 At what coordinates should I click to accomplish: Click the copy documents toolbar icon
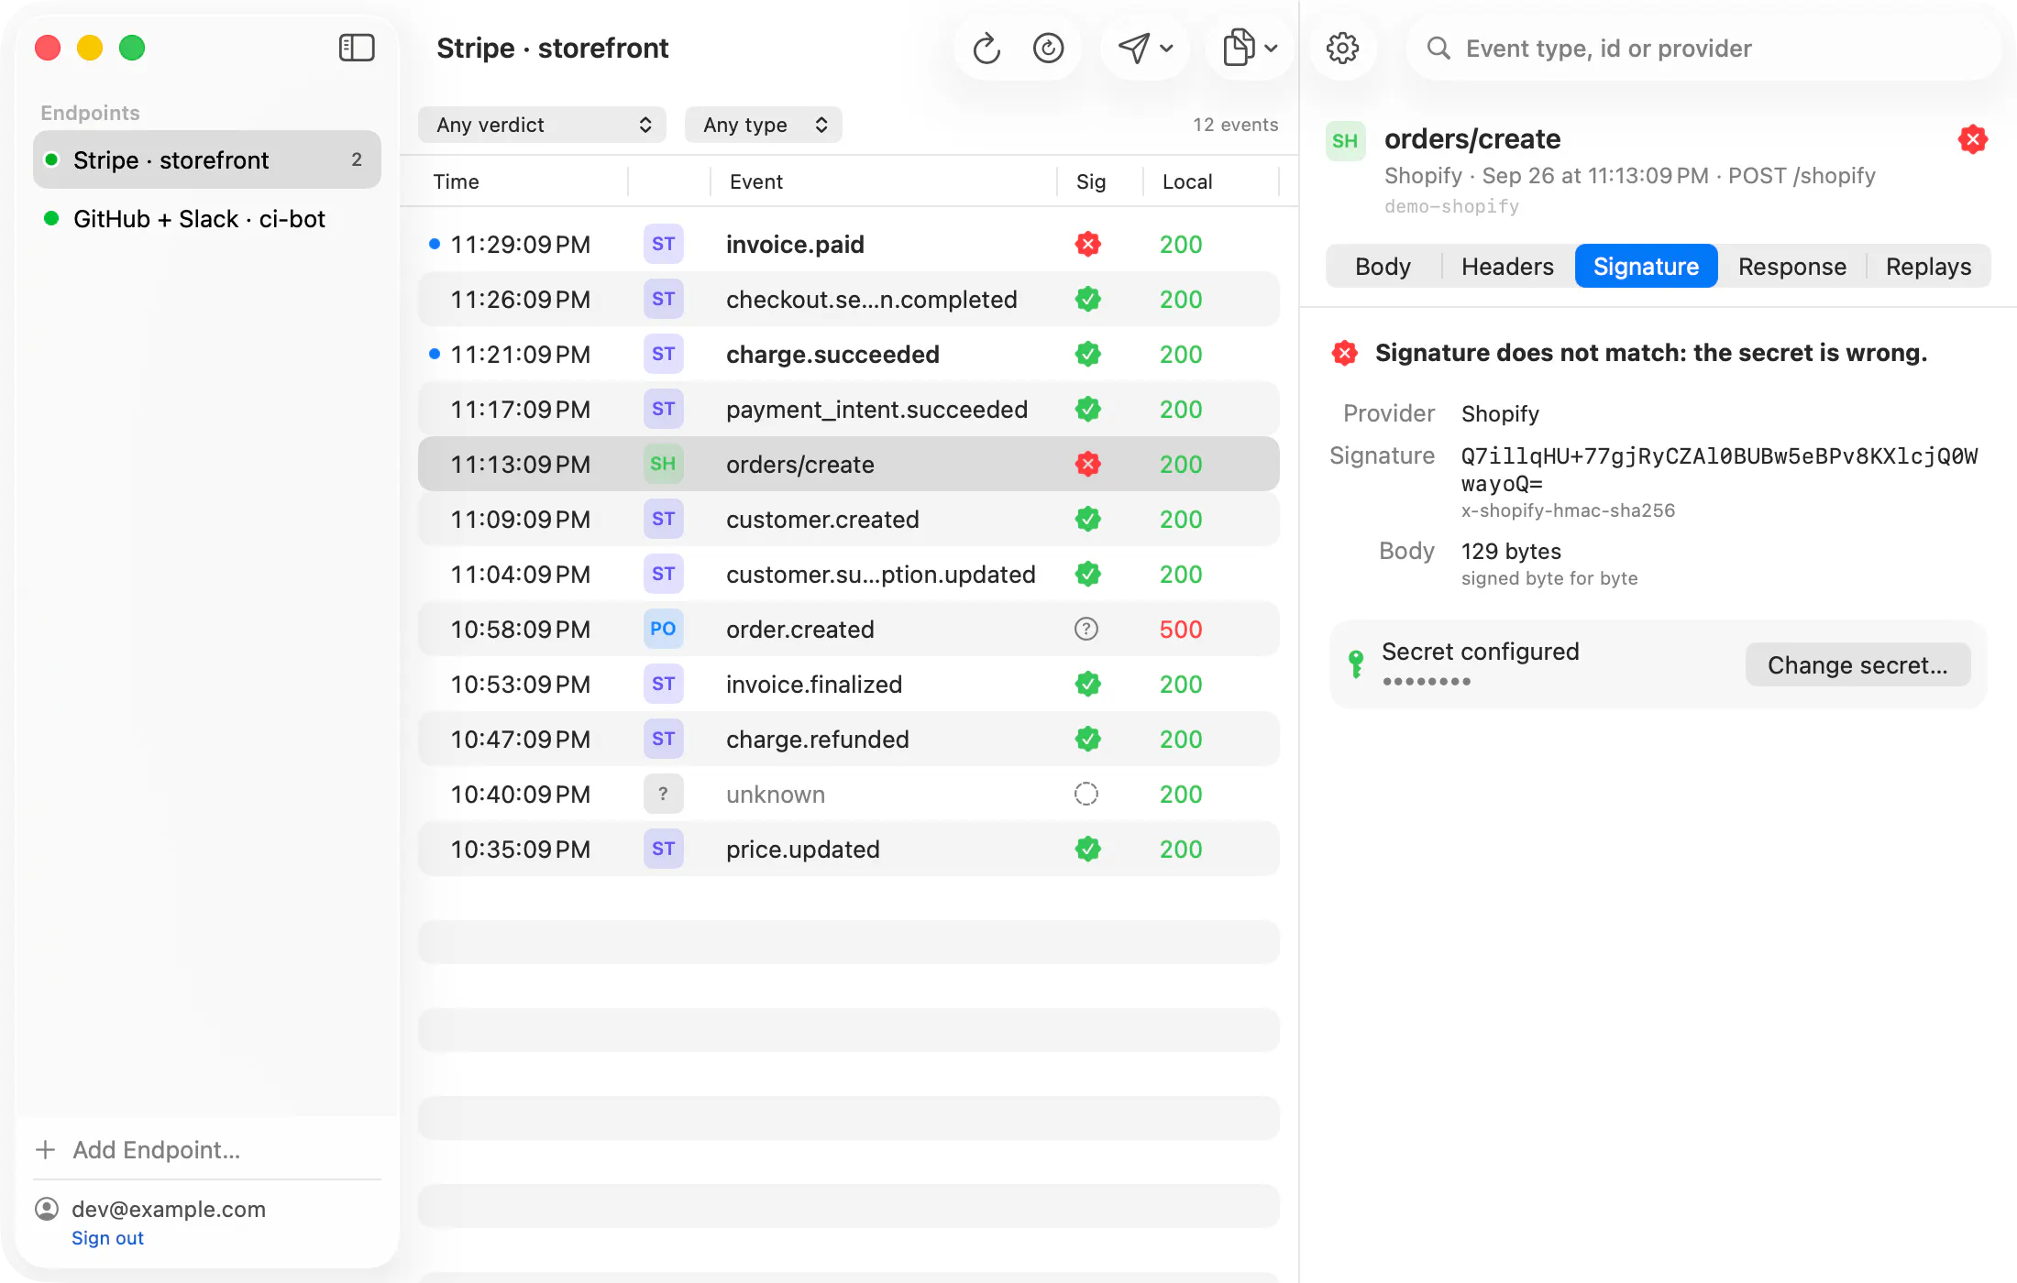[1240, 48]
